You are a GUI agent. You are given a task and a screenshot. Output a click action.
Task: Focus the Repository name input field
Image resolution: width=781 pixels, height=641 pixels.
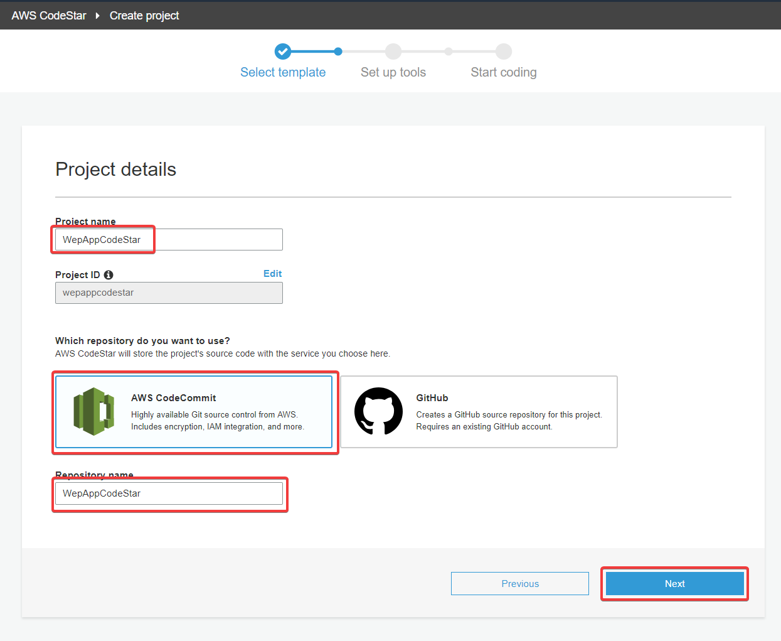click(x=169, y=493)
